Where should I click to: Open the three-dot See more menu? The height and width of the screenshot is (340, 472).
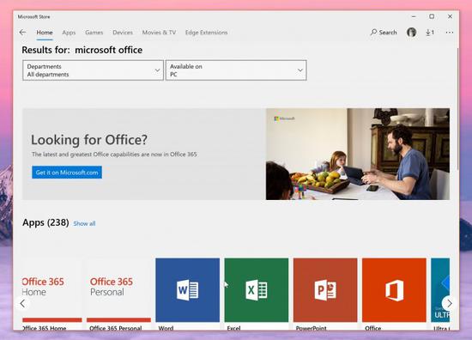[450, 33]
